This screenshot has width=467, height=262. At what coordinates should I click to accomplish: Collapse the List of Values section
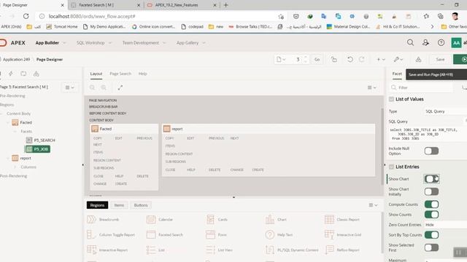[391, 99]
